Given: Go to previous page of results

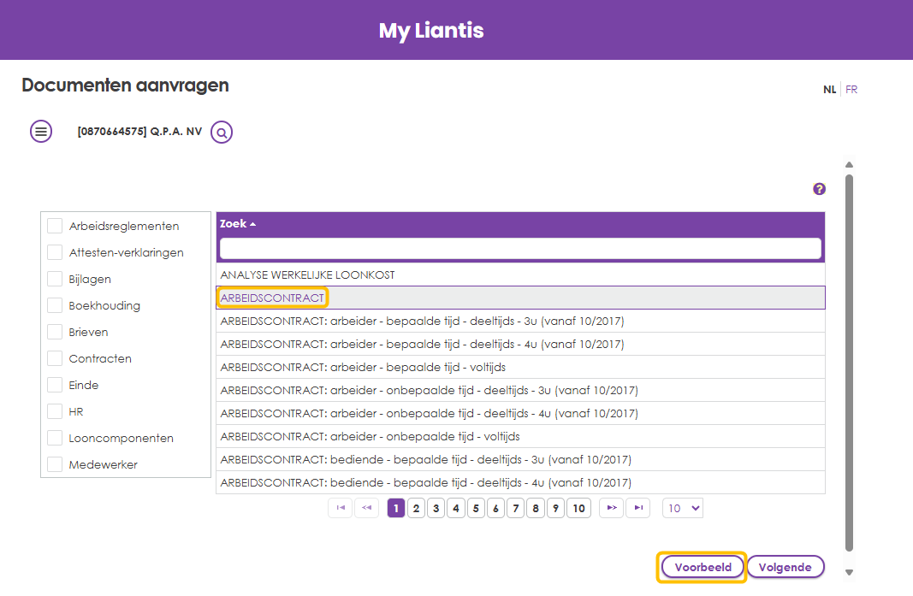Looking at the screenshot, I should tap(366, 508).
